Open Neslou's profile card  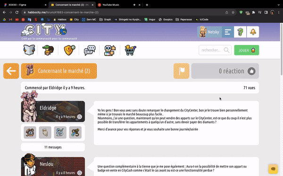tap(53, 167)
